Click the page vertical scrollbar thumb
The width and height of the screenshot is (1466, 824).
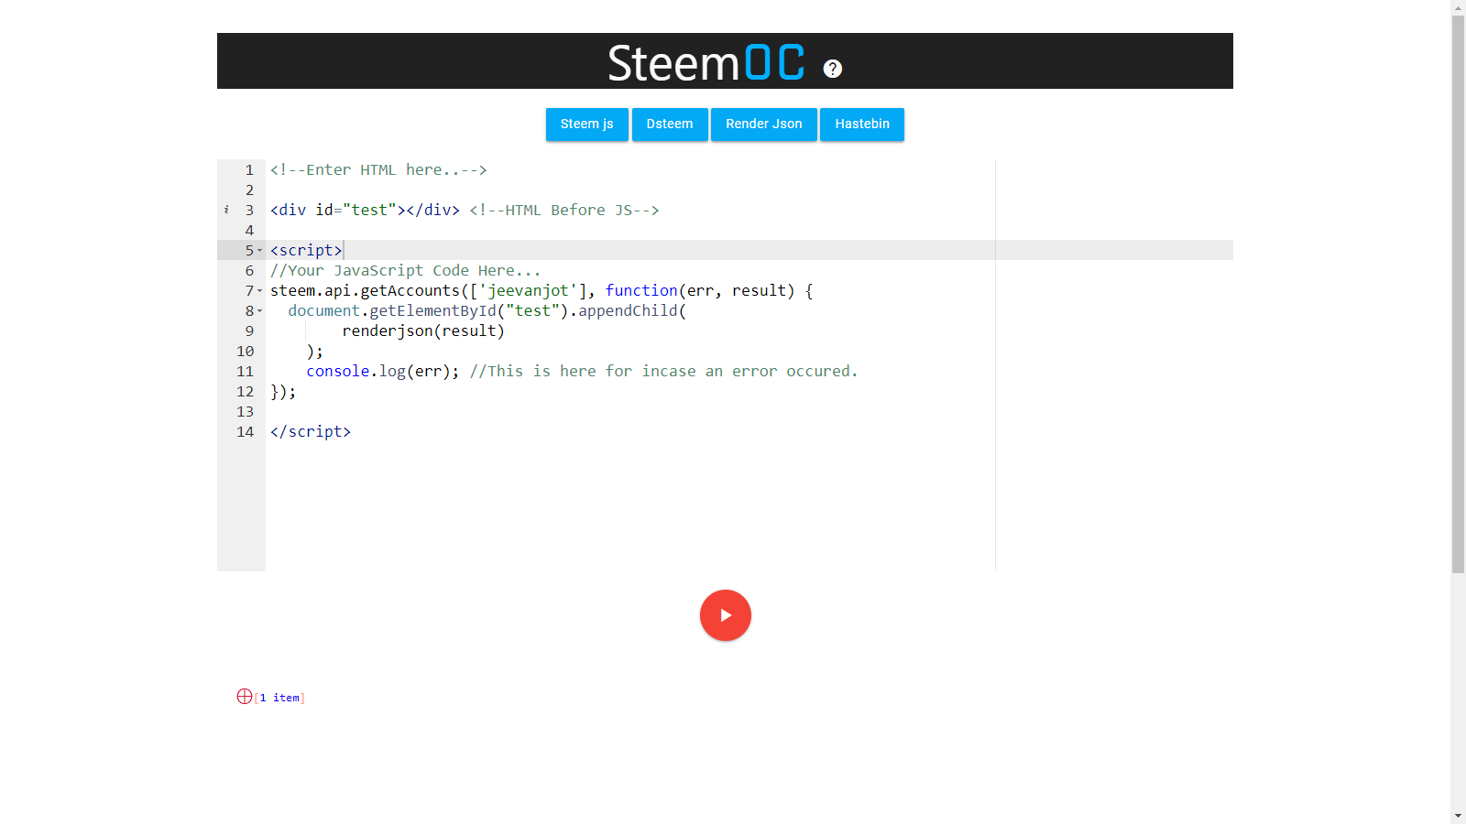(x=1458, y=293)
